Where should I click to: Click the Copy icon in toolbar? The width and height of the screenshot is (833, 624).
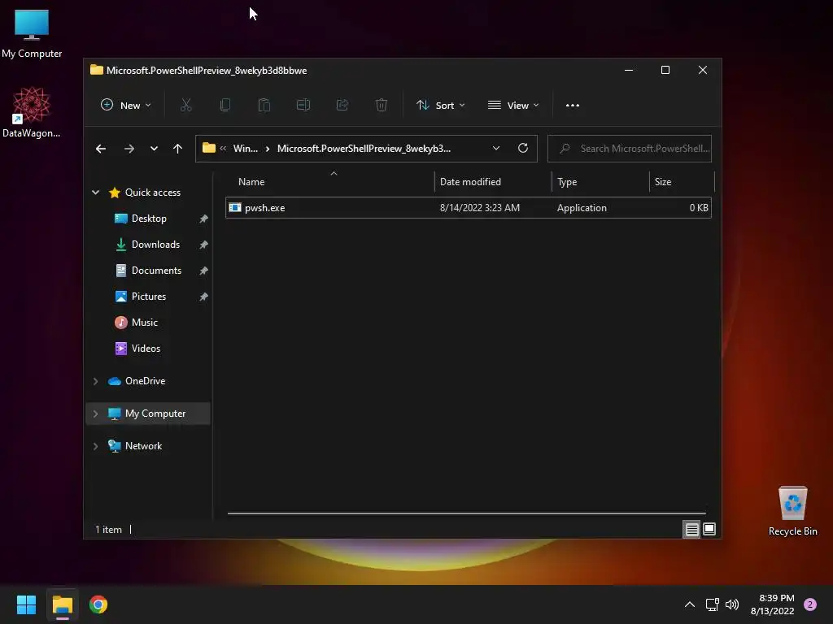[x=225, y=105]
